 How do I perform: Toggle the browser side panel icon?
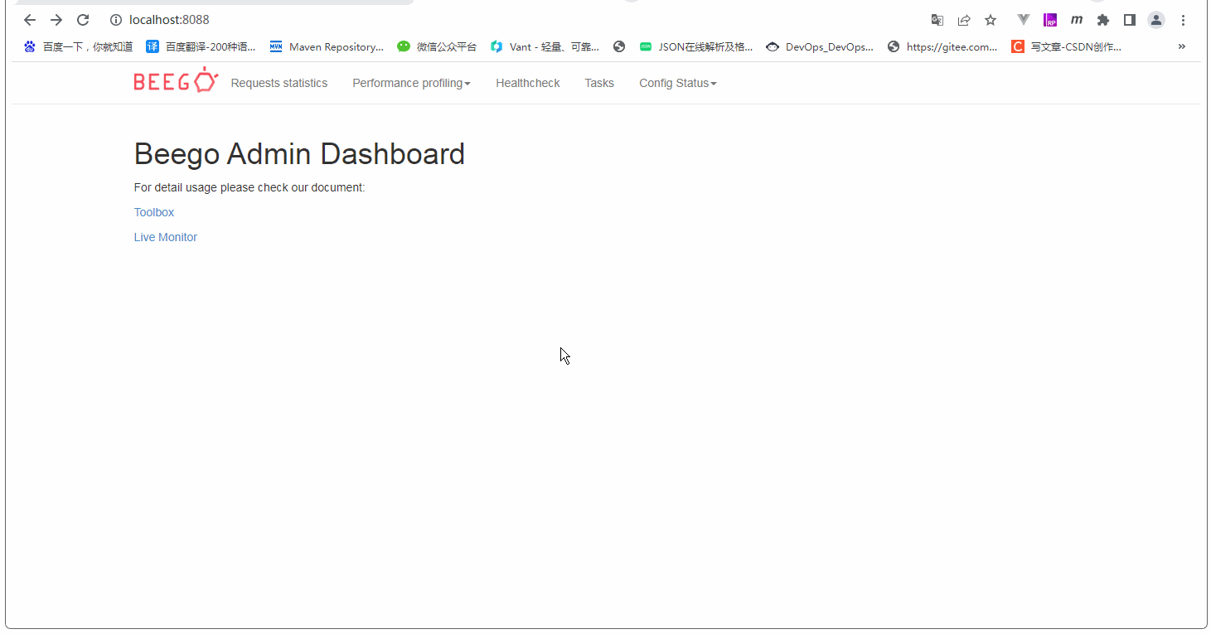pyautogui.click(x=1130, y=20)
